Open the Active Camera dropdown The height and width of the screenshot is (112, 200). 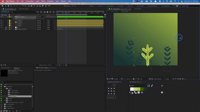(x=159, y=79)
